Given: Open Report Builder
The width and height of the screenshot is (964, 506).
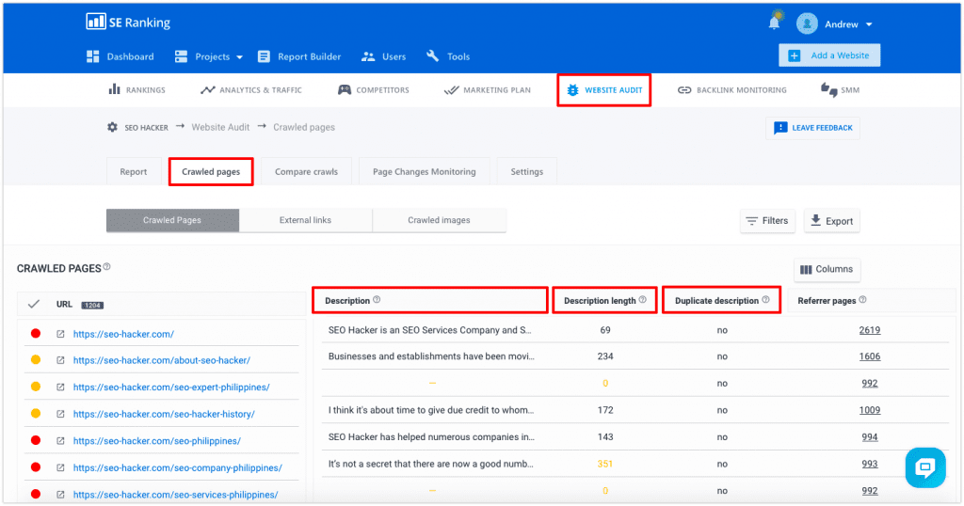Looking at the screenshot, I should click(299, 56).
